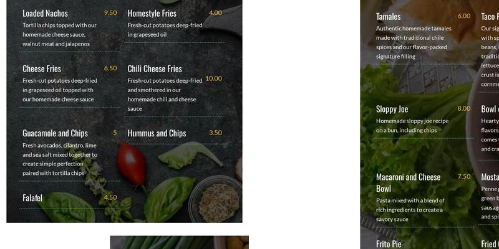Click the 9.50 price for Loaded Nachos
Viewport: 499px width, 249px height.
[x=110, y=12]
